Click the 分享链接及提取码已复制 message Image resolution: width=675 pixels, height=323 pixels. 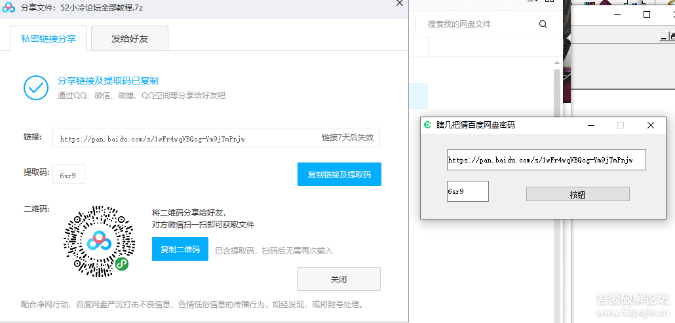pyautogui.click(x=108, y=81)
